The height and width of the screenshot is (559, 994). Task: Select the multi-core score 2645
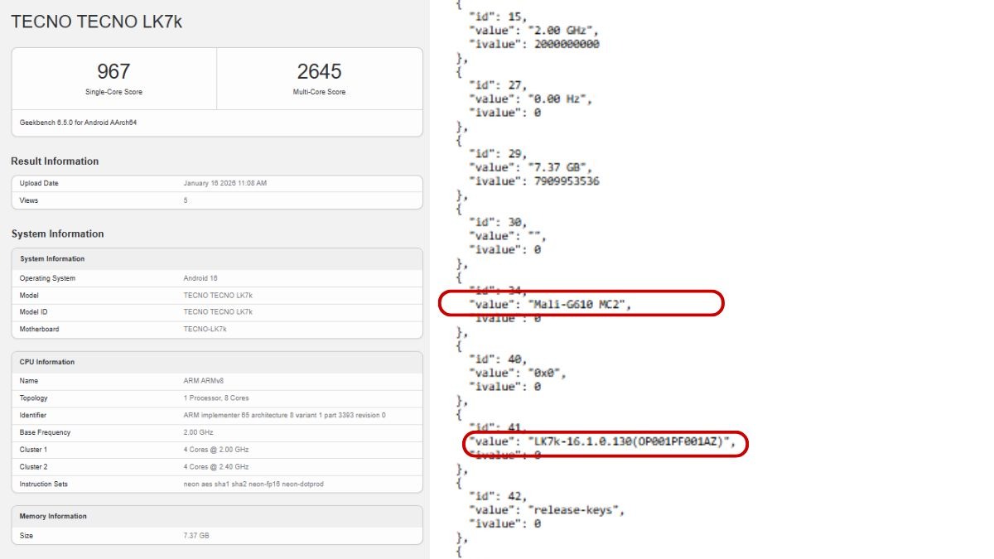point(320,71)
